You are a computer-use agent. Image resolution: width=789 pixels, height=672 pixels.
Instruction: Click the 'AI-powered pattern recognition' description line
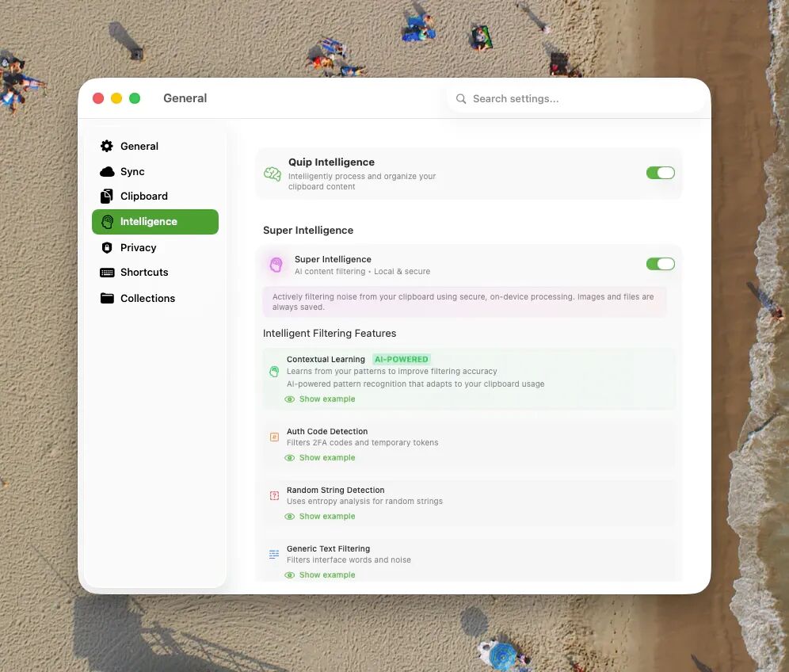[x=416, y=384]
